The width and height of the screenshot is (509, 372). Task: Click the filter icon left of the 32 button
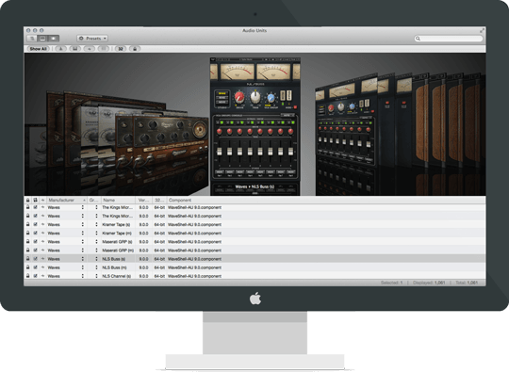click(104, 49)
